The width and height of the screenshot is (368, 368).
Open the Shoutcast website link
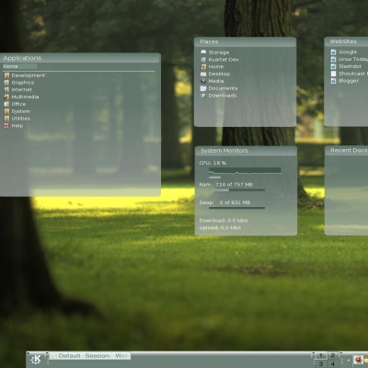point(350,74)
